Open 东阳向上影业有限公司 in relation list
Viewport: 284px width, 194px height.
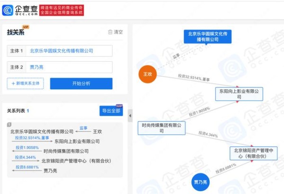pos(77,141)
